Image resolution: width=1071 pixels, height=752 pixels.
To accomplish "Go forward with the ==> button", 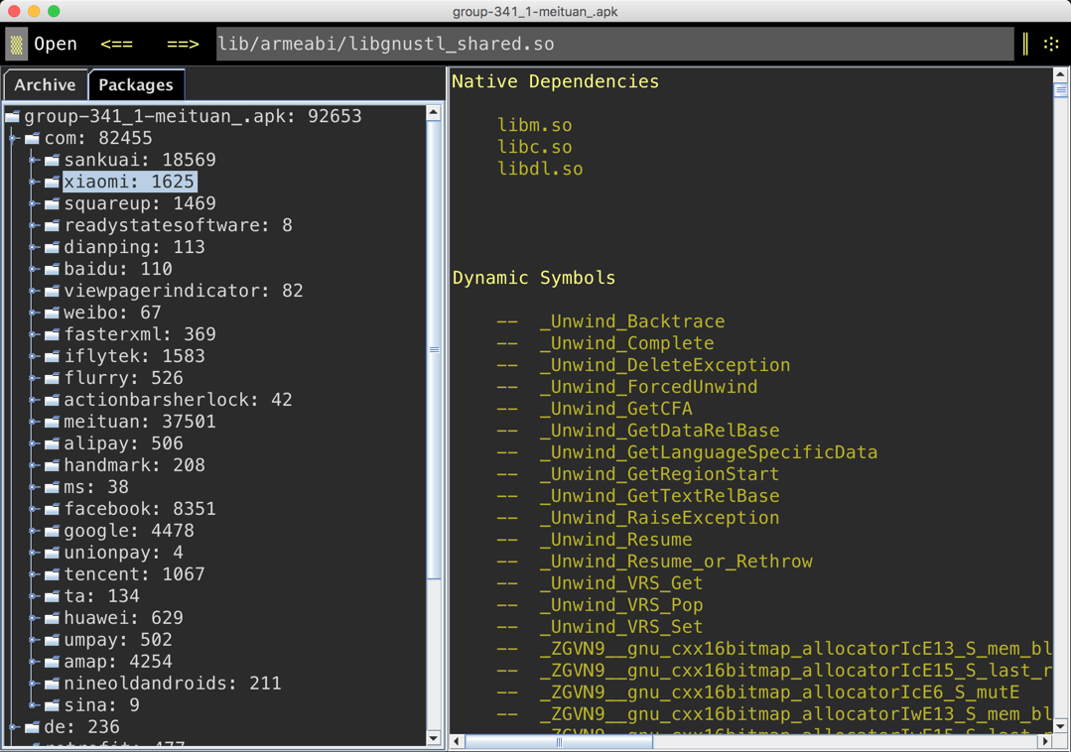I will tap(183, 44).
